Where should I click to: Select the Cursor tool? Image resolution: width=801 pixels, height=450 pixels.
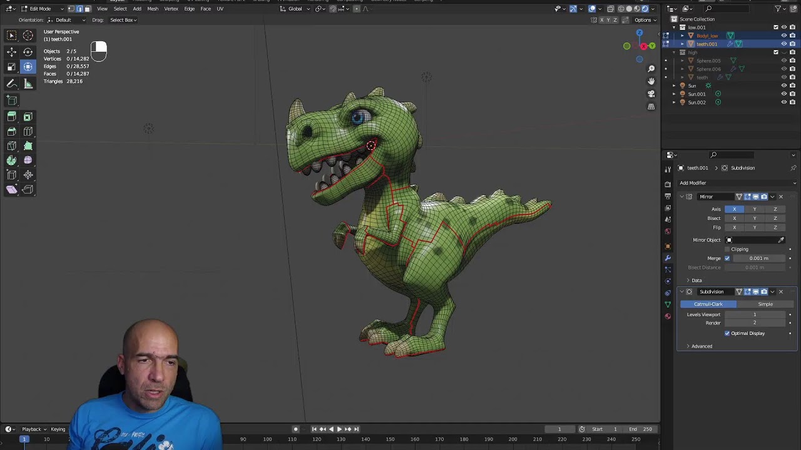coord(28,36)
